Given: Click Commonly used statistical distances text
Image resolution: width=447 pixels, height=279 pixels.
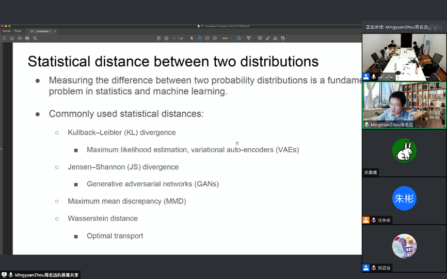Looking at the screenshot, I should tap(126, 114).
